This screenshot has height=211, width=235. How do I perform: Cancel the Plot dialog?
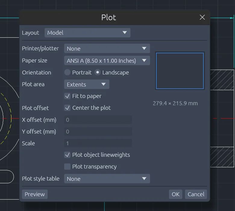[196, 194]
